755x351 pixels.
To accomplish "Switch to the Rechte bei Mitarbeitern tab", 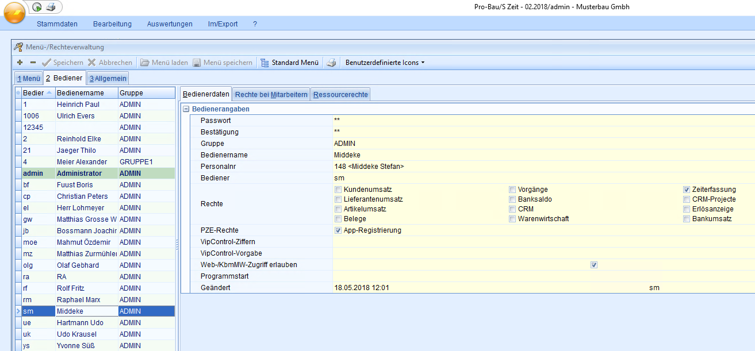I will point(271,95).
